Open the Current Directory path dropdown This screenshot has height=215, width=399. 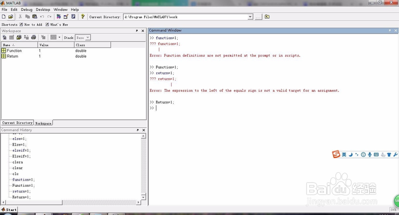click(x=250, y=17)
